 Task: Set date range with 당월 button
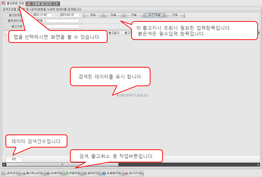113,15
